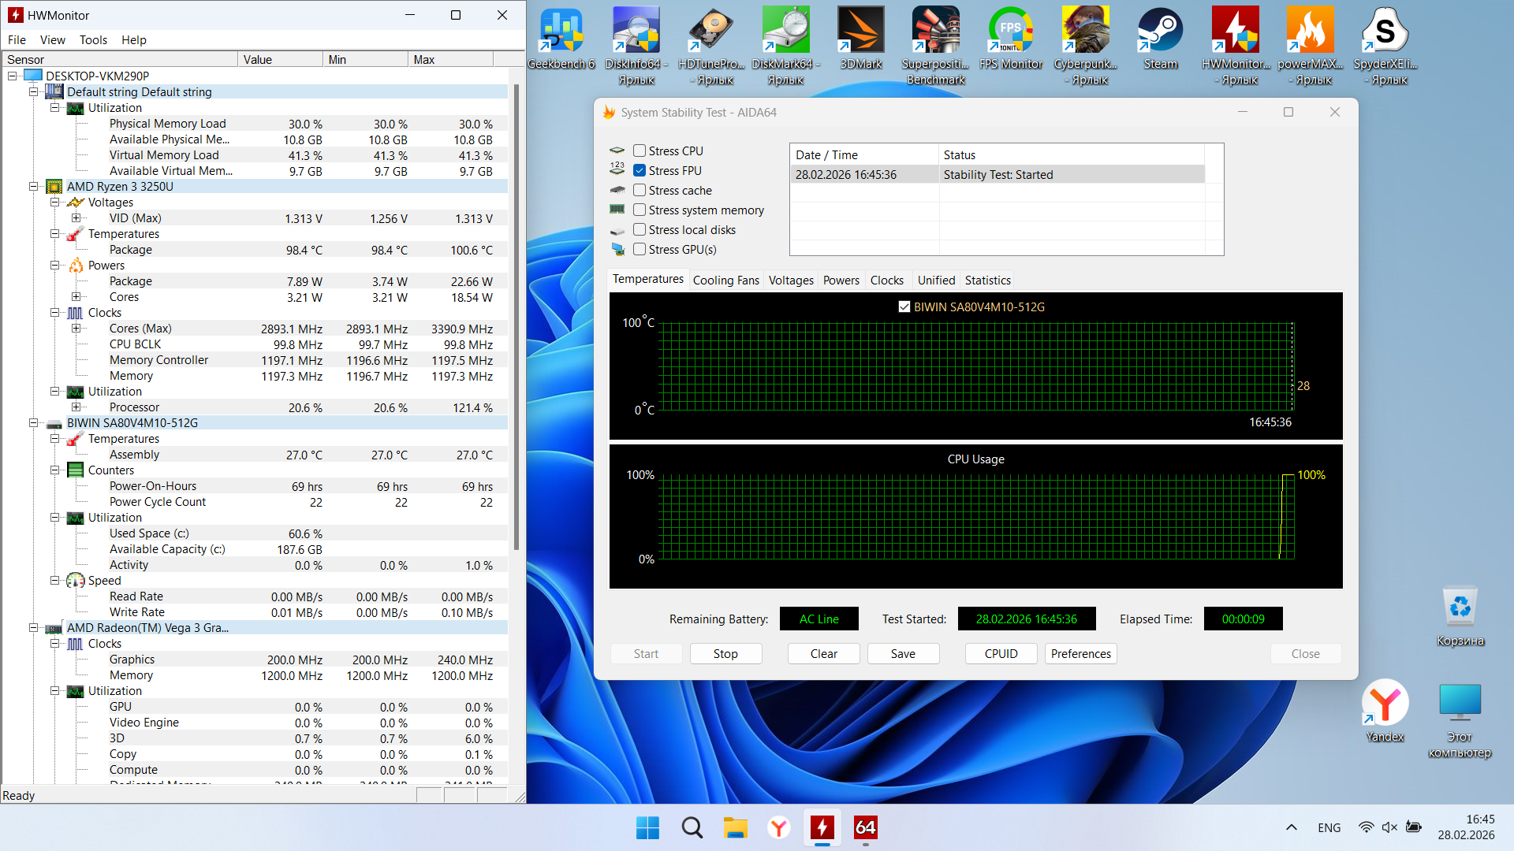The height and width of the screenshot is (851, 1514).
Task: Open the Tools menu in HWMonitor
Action: [93, 39]
